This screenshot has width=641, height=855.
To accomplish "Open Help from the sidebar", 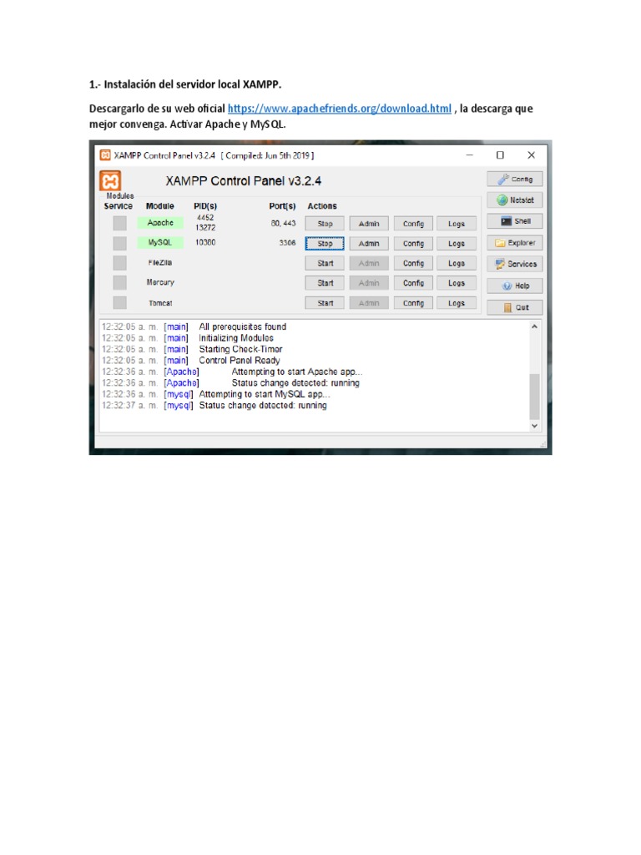I will (514, 286).
